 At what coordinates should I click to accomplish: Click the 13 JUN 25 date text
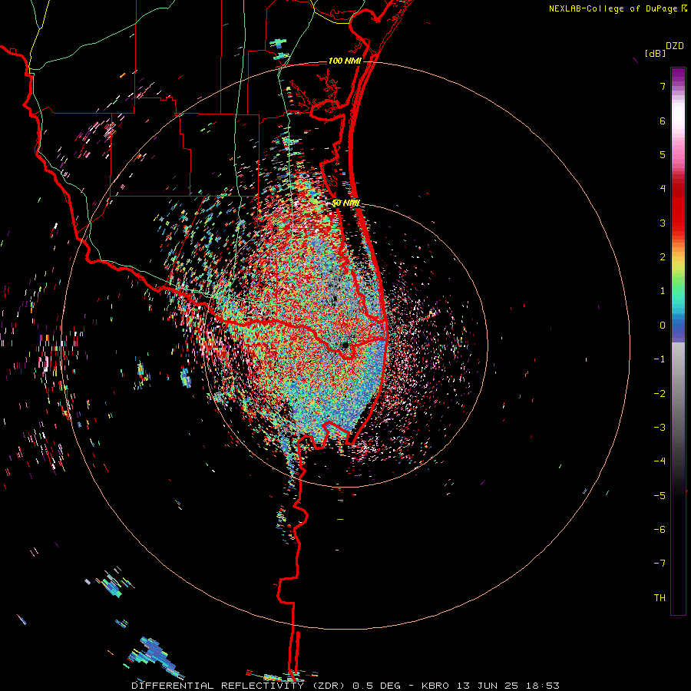(488, 686)
